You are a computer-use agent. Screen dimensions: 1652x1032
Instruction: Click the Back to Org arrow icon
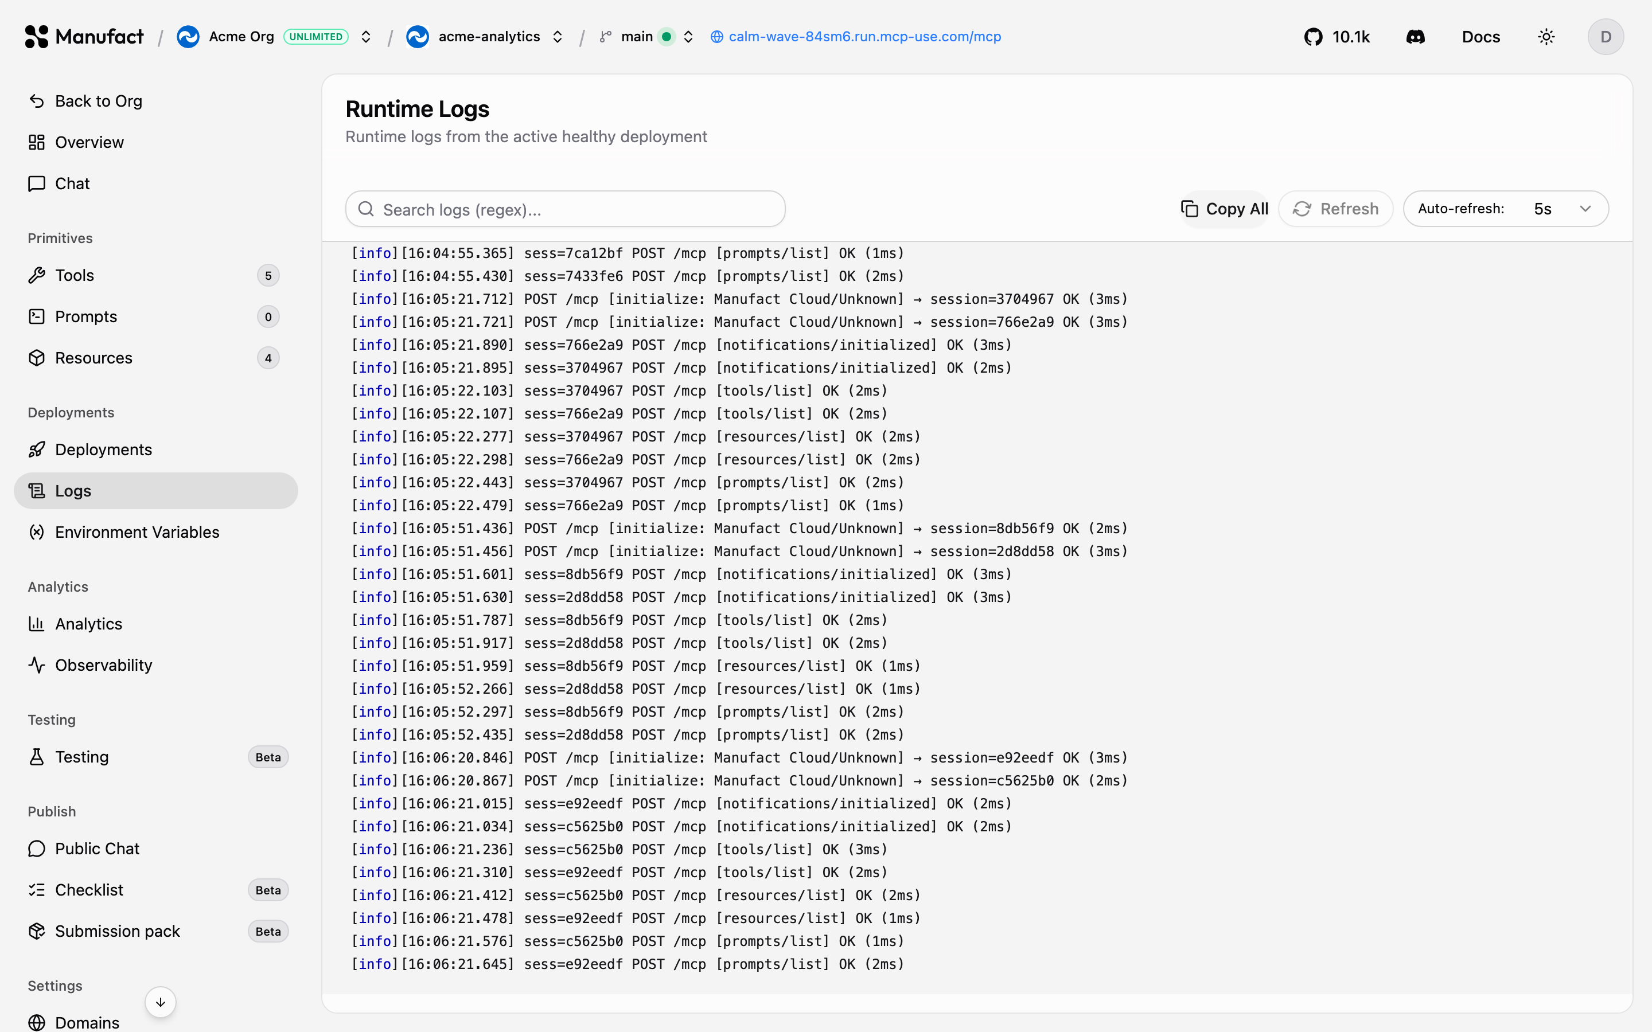tap(37, 101)
